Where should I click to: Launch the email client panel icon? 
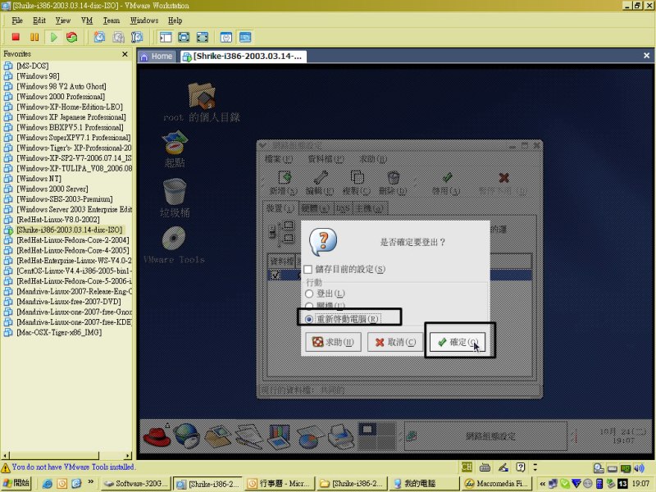[x=217, y=435]
